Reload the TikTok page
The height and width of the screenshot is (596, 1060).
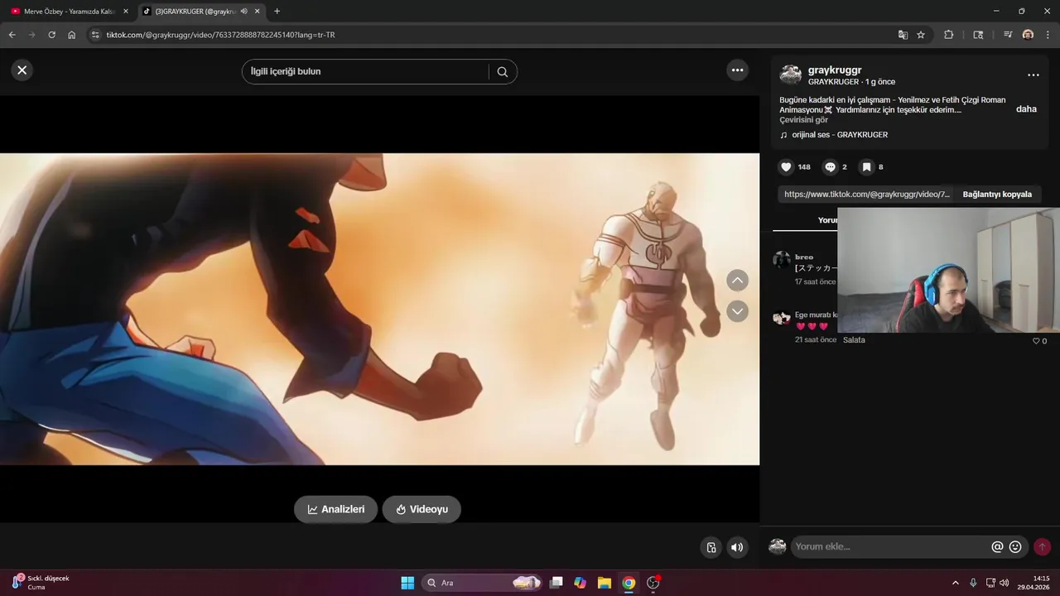[x=51, y=35]
